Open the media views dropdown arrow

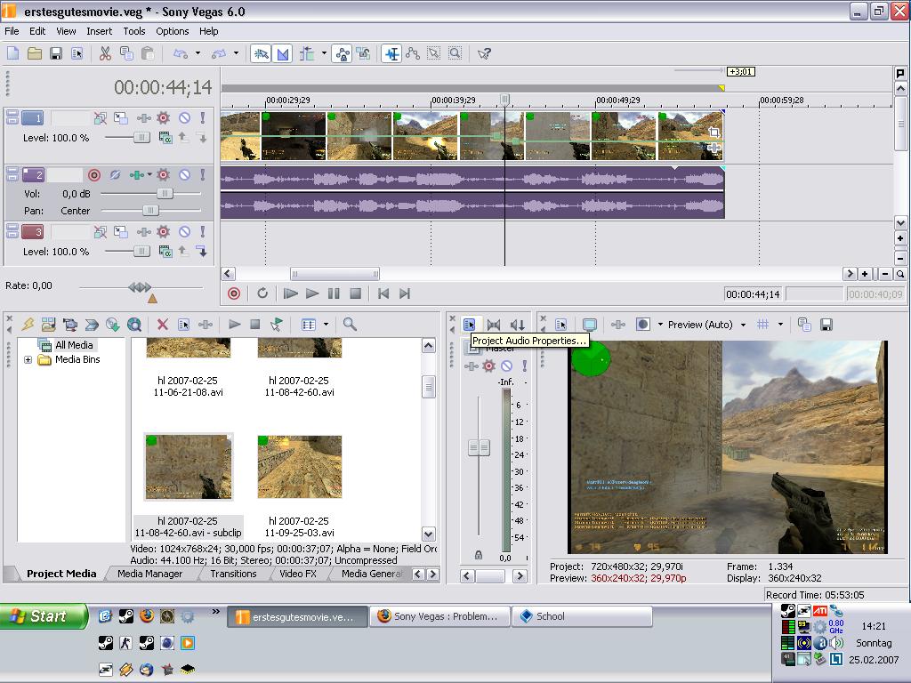(x=326, y=325)
